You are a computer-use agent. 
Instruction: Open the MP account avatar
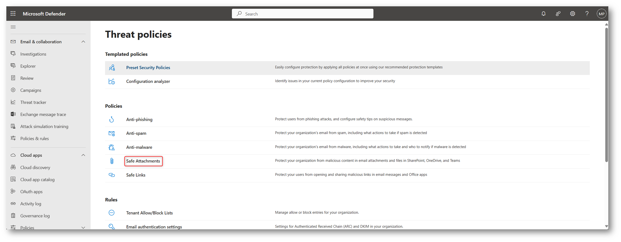click(601, 14)
